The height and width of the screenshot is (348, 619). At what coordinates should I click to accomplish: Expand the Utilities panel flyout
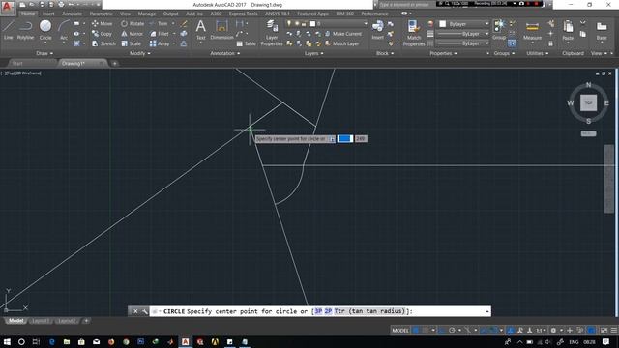538,53
